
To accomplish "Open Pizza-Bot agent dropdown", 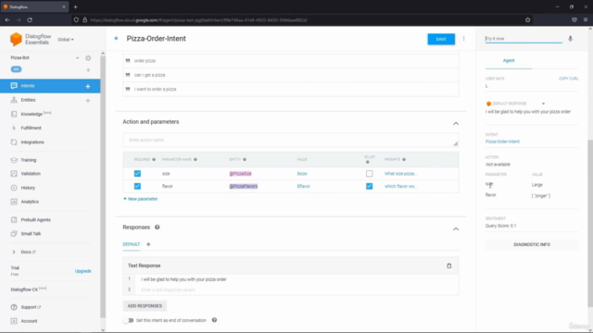I will [77, 58].
